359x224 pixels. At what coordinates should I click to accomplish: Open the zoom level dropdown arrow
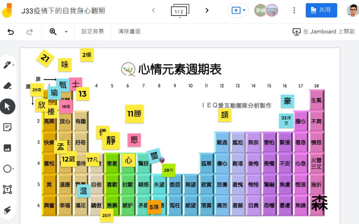pyautogui.click(x=66, y=32)
